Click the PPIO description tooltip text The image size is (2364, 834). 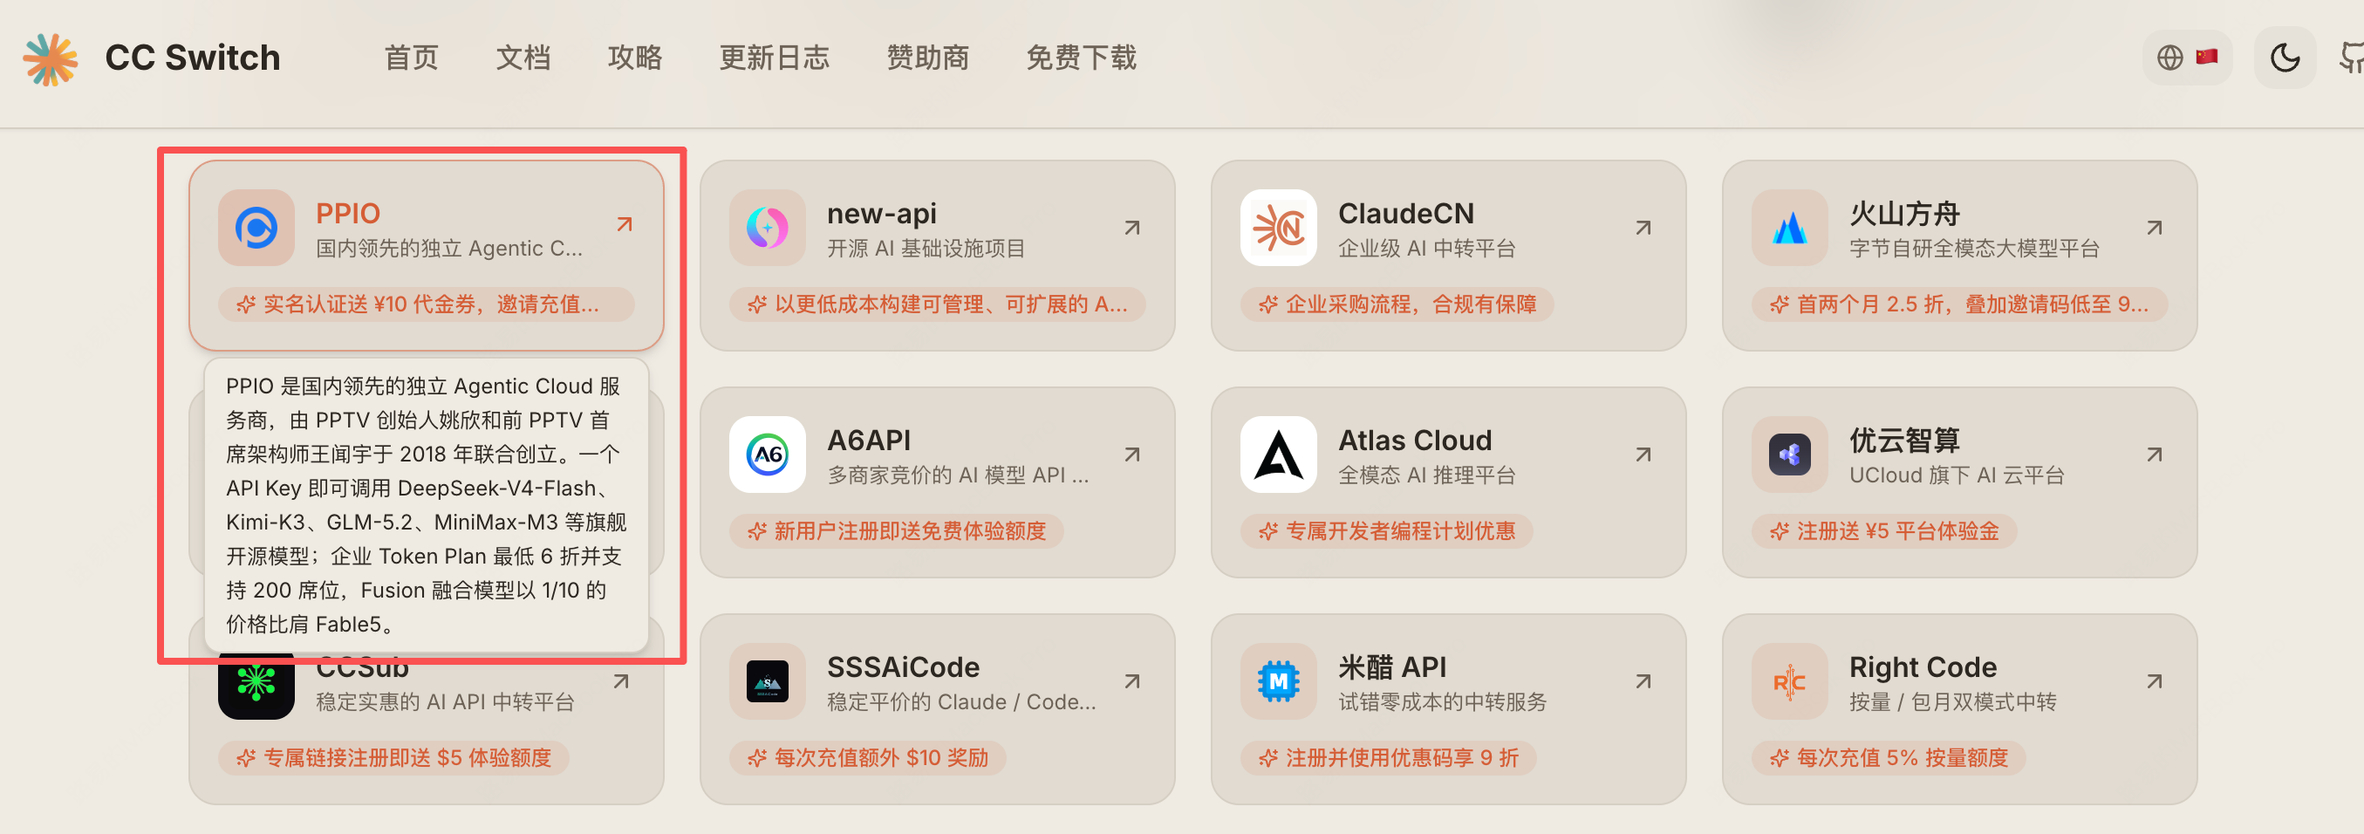point(427,504)
